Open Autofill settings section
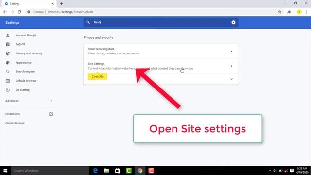Image resolution: width=311 pixels, height=175 pixels. (x=20, y=44)
